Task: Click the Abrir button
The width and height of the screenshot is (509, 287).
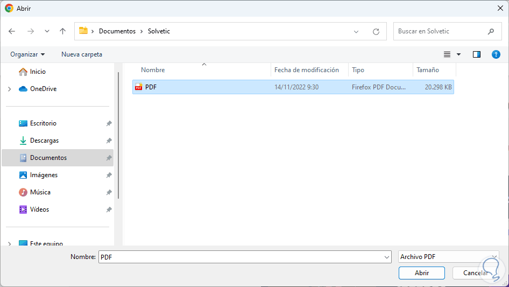Action: pyautogui.click(x=422, y=273)
